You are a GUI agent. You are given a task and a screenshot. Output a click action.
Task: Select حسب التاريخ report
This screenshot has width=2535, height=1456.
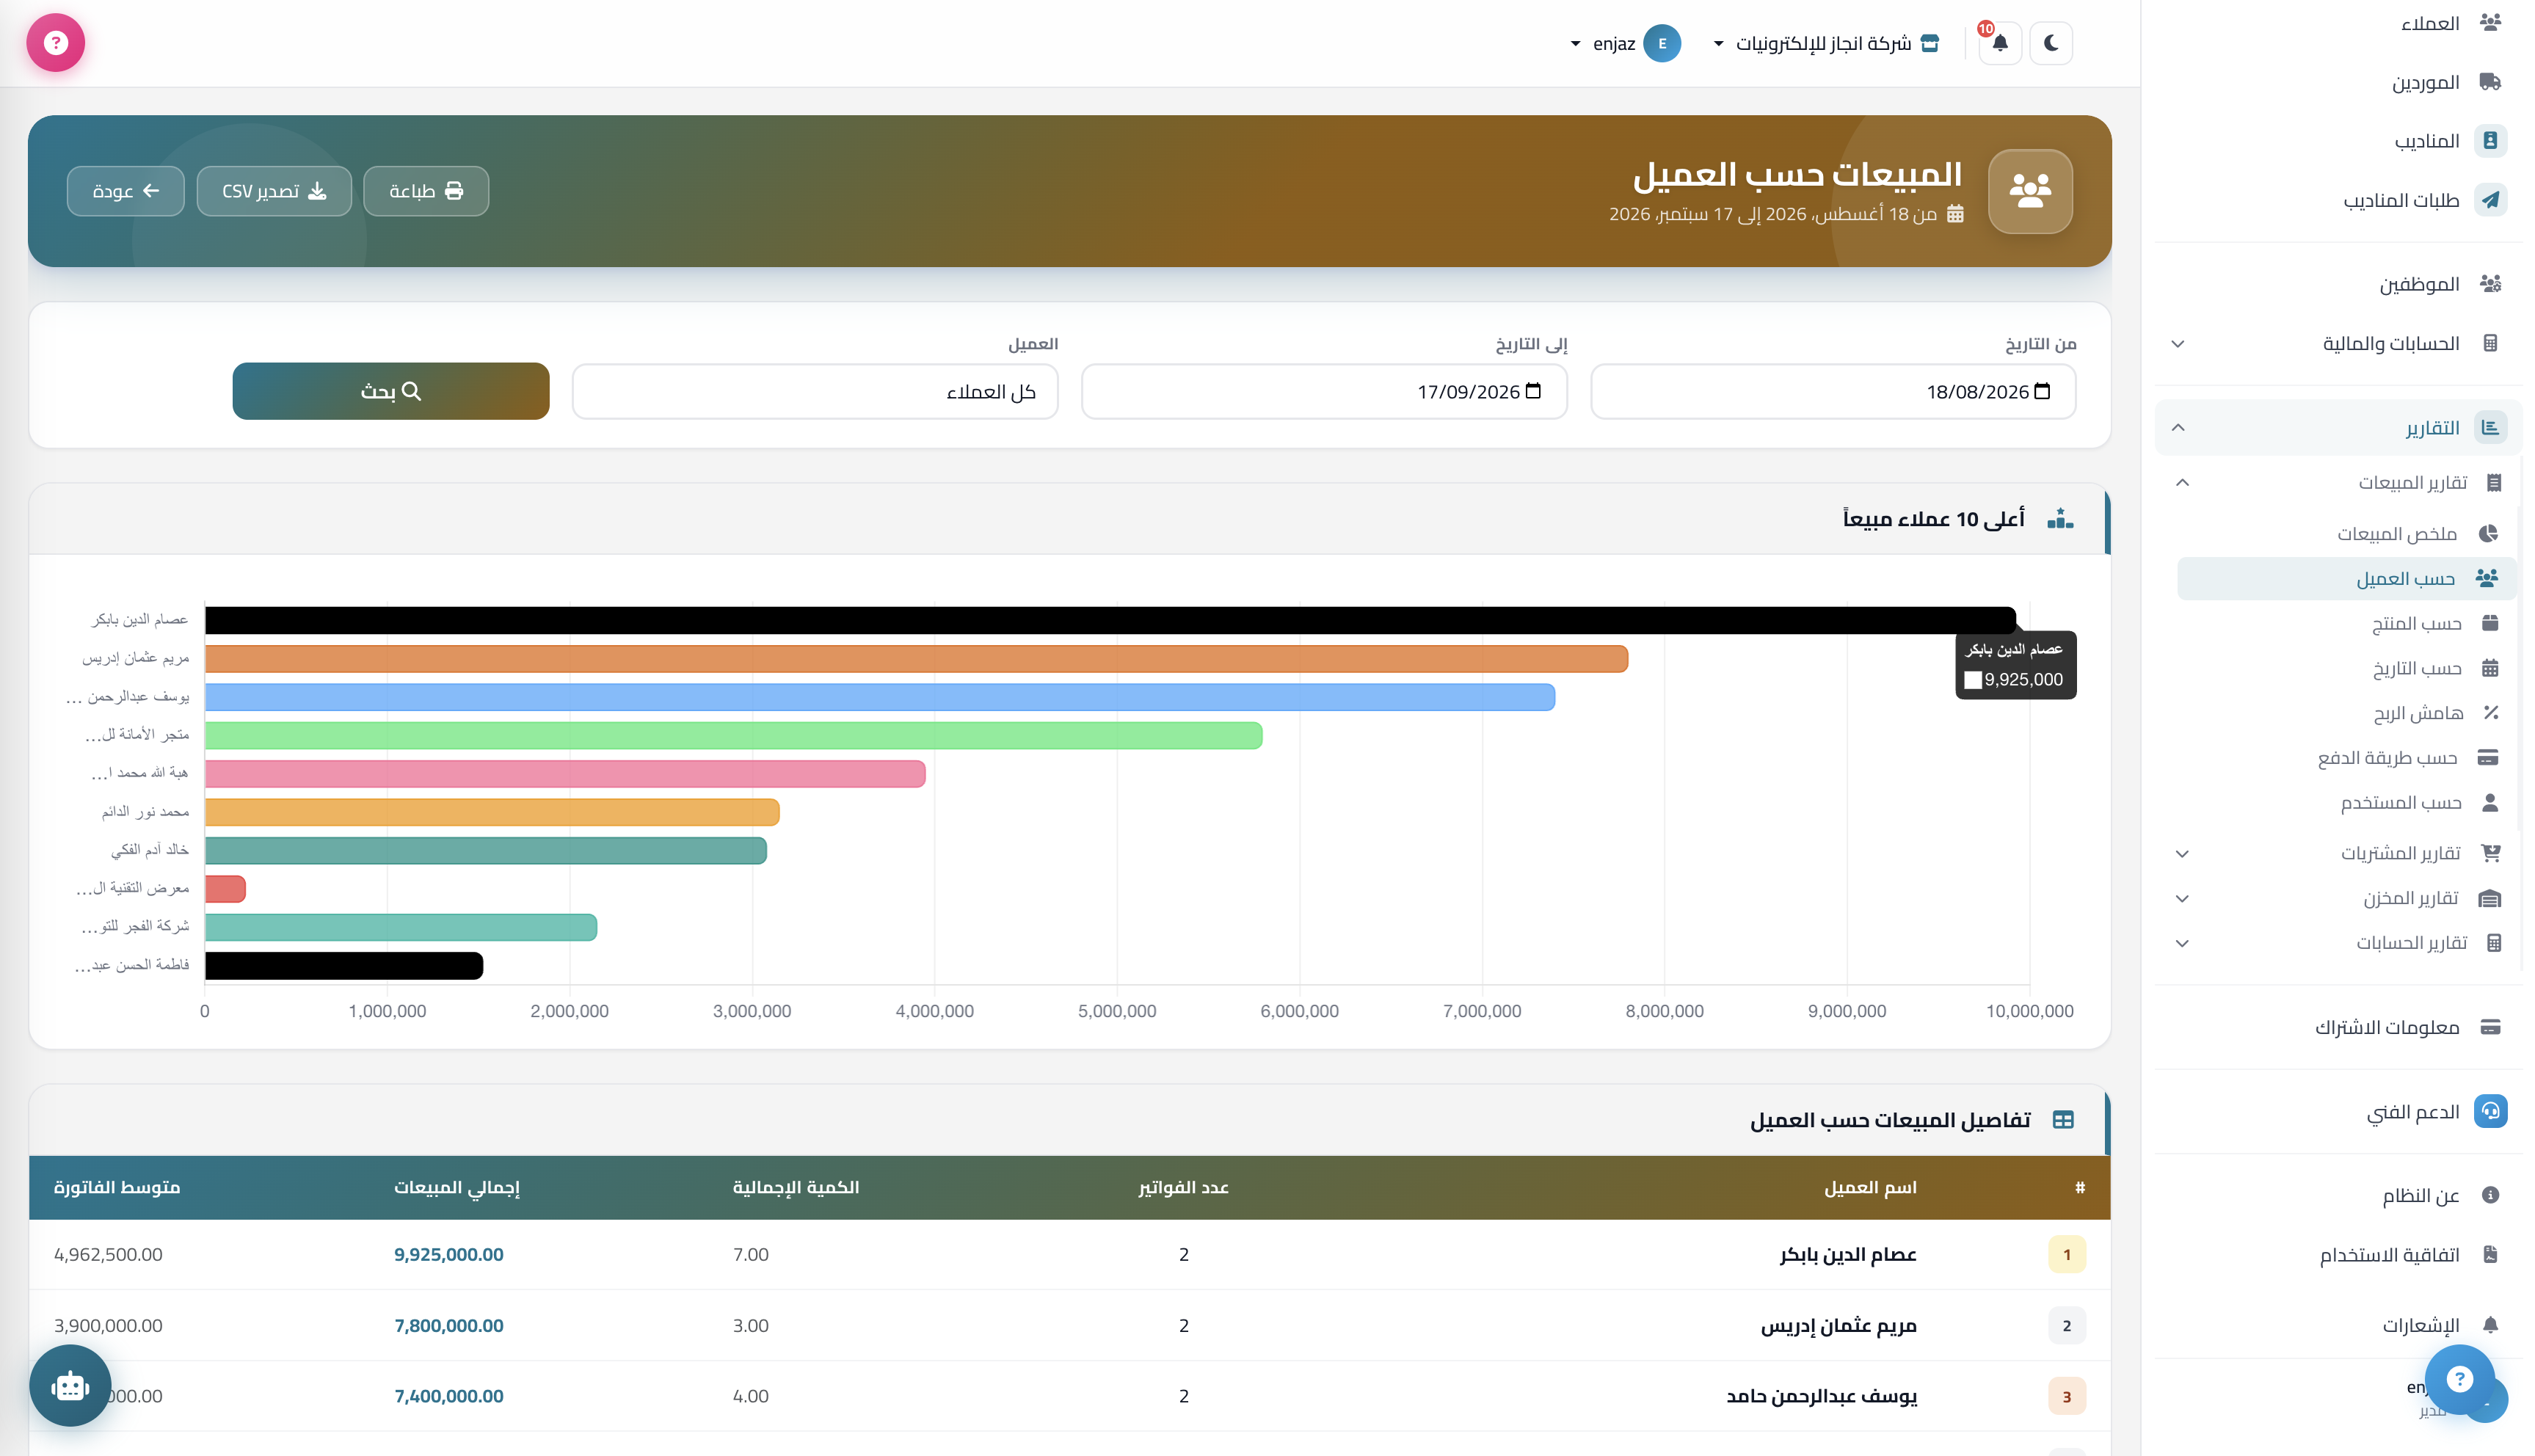click(x=2346, y=668)
